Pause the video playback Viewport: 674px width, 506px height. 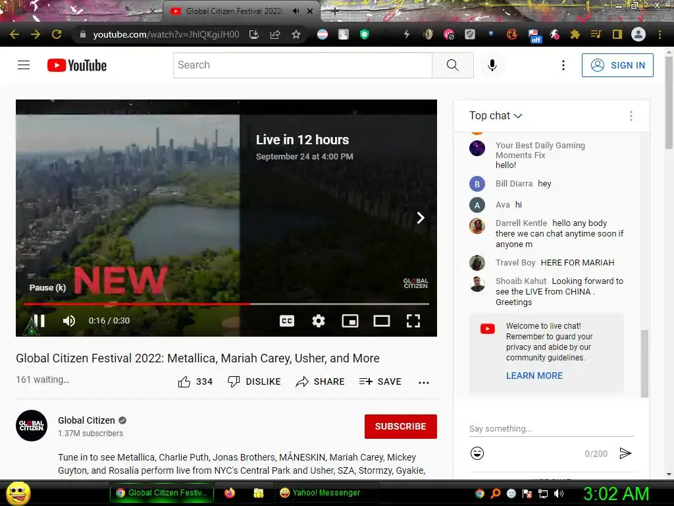pos(39,321)
